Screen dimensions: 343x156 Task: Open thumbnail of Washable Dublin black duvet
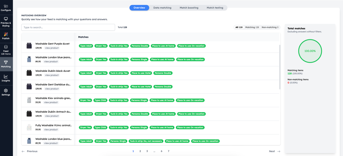29,73
